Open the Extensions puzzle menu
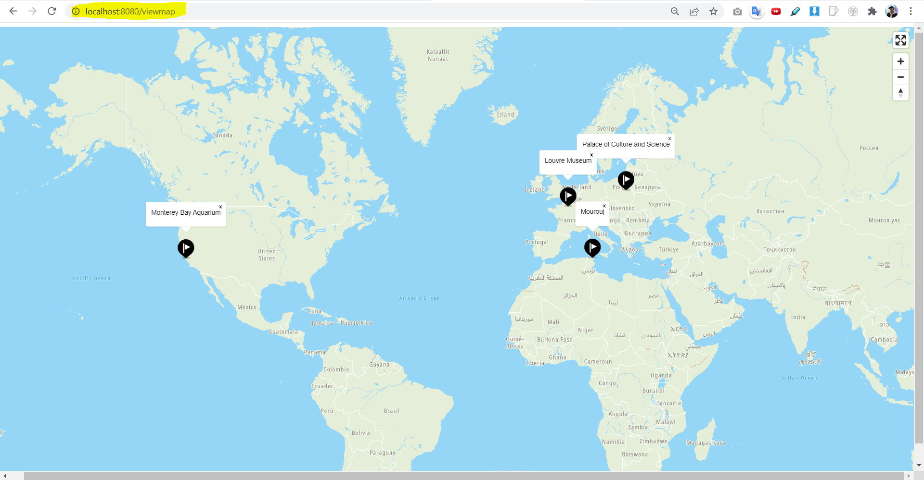This screenshot has height=480, width=924. tap(872, 12)
